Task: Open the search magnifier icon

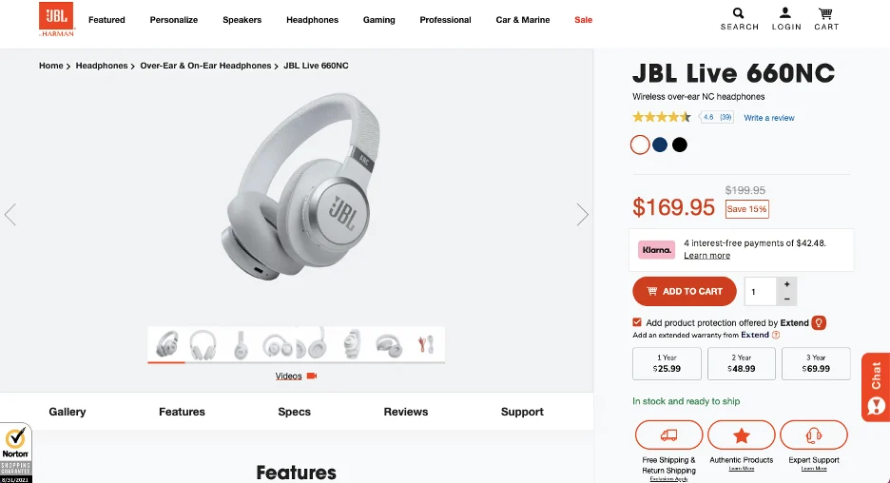Action: tap(738, 13)
